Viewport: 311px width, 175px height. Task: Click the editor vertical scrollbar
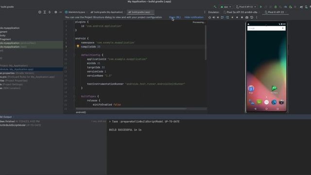pyautogui.click(x=206, y=43)
